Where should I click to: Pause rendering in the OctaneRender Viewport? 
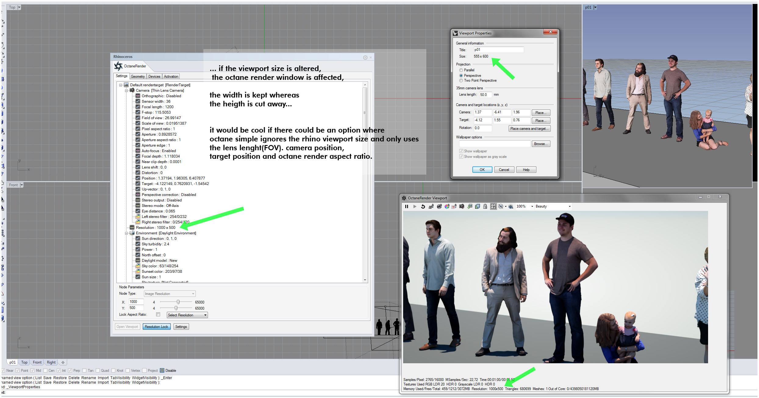pos(406,206)
